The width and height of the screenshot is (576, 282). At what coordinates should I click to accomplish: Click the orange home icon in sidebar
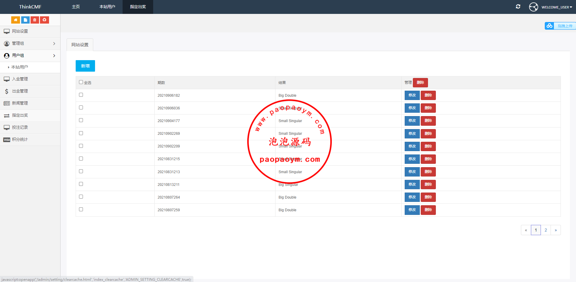pyautogui.click(x=15, y=20)
